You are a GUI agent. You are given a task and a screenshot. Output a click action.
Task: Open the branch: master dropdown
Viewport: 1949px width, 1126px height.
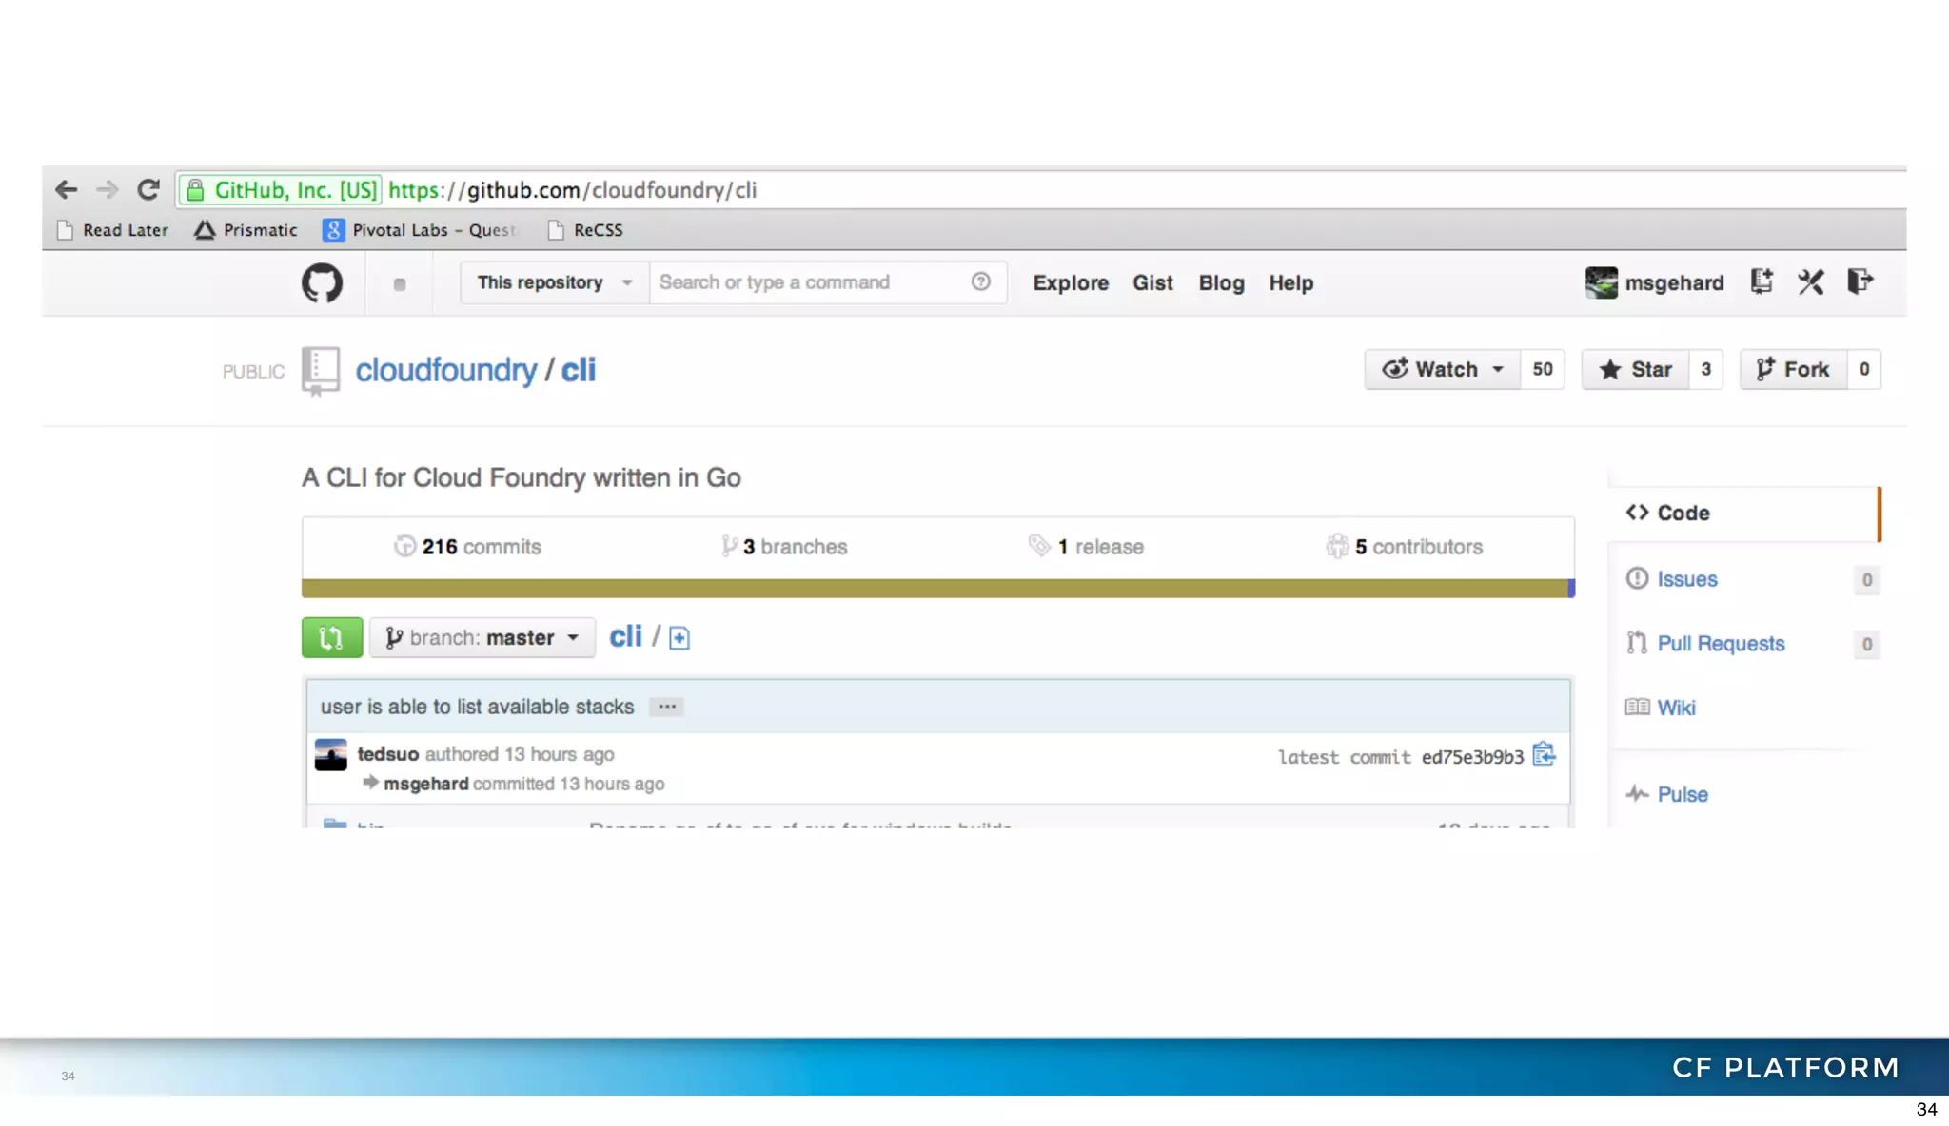coord(482,637)
